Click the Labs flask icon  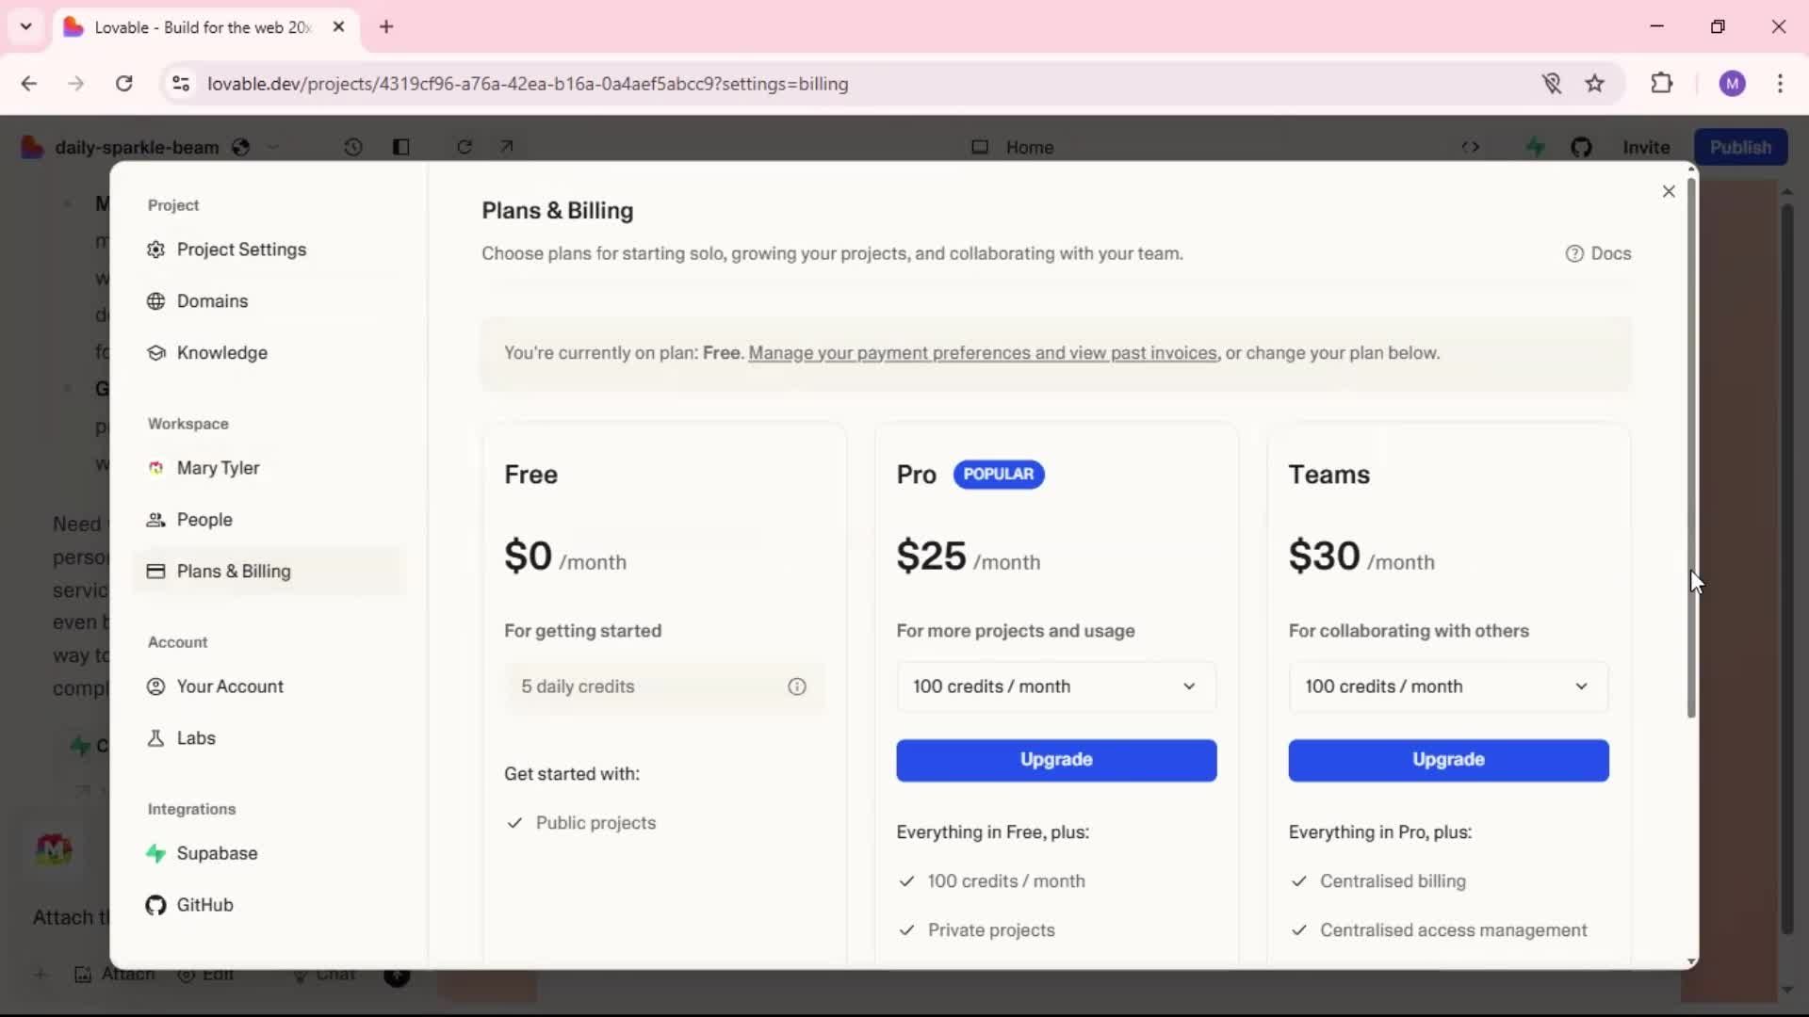(x=156, y=738)
